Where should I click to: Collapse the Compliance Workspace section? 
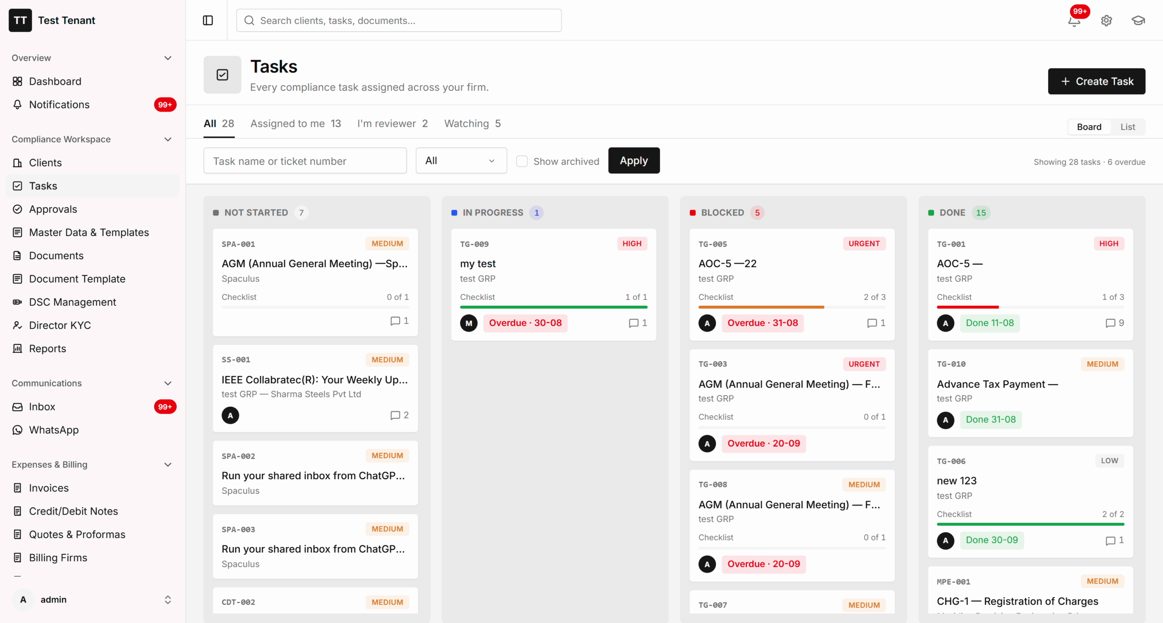tap(168, 139)
